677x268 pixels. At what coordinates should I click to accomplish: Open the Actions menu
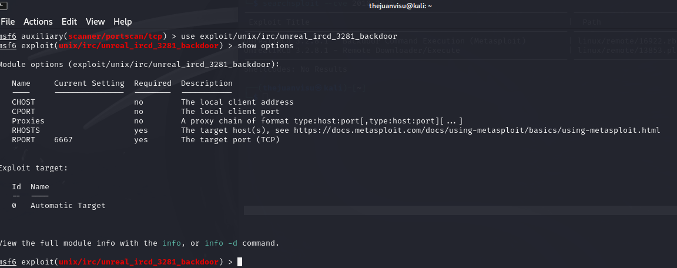point(38,22)
